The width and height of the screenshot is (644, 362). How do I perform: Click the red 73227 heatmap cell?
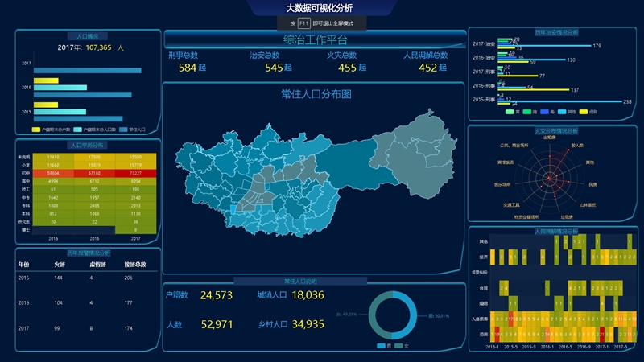(x=133, y=173)
